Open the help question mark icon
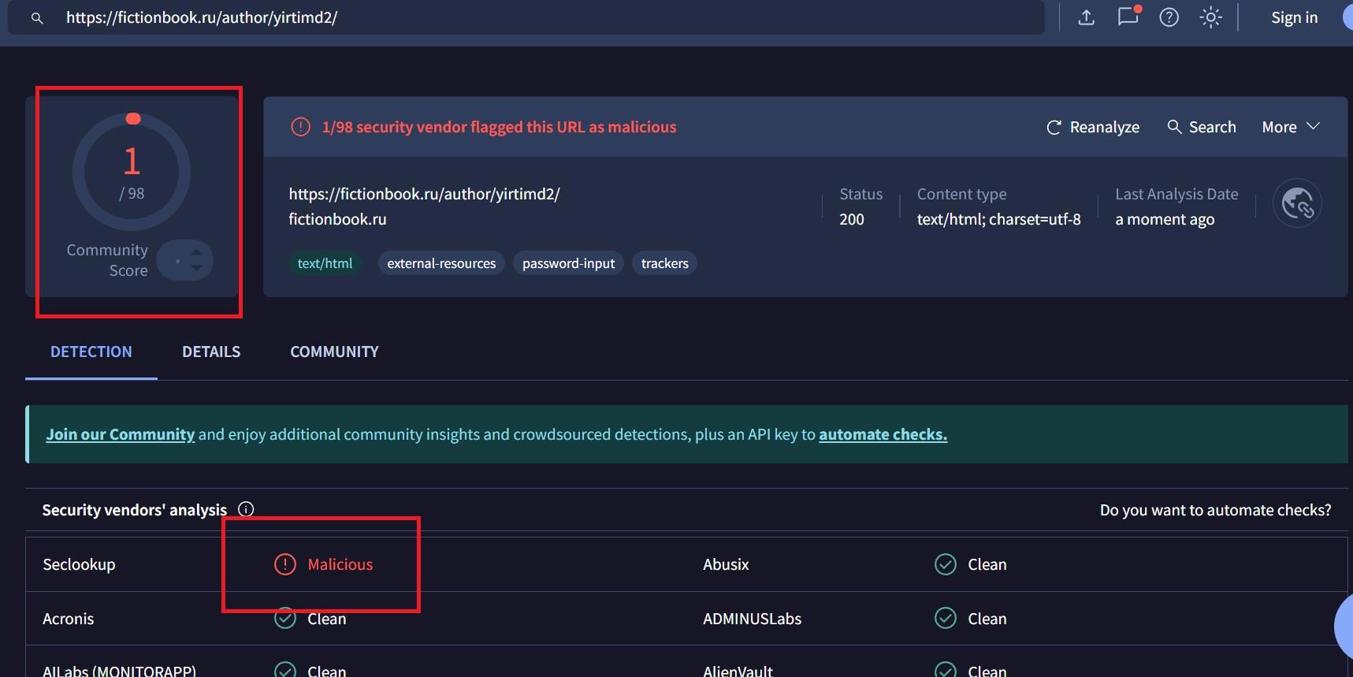The height and width of the screenshot is (677, 1353). [1169, 17]
